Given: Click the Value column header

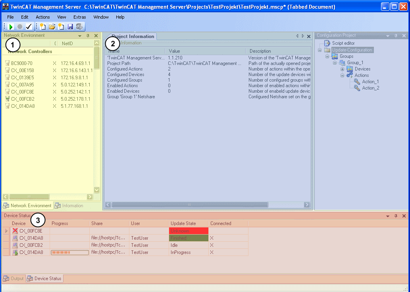Looking at the screenshot, I should pyautogui.click(x=205, y=51).
